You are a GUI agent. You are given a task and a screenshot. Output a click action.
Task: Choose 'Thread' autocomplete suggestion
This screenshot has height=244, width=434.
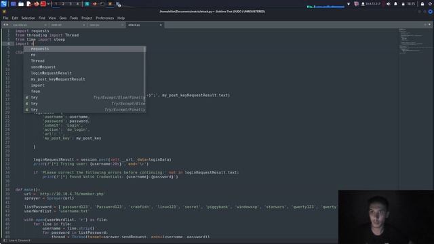pyautogui.click(x=85, y=61)
